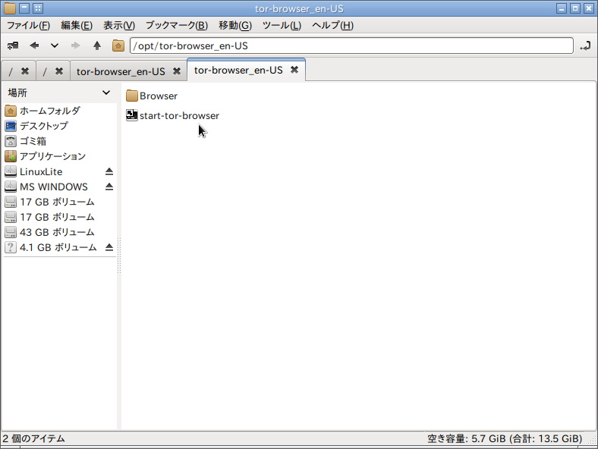Eject the 4.1 GB ボリューム
The width and height of the screenshot is (598, 449).
(109, 248)
